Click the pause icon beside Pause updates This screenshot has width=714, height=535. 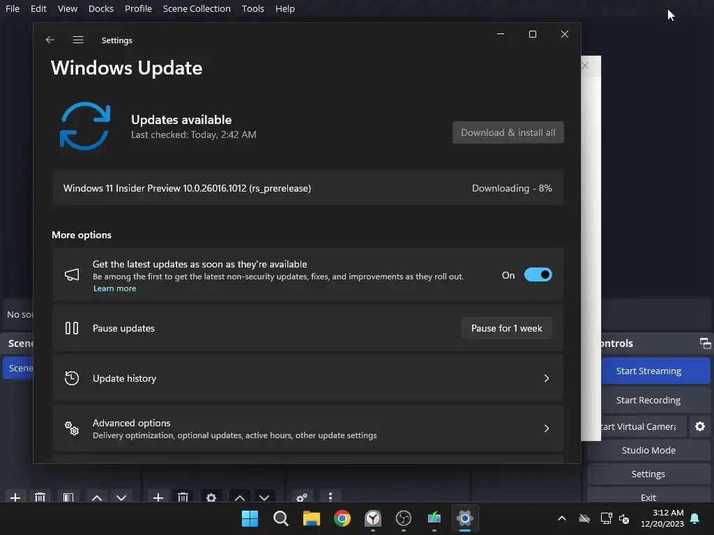click(72, 328)
